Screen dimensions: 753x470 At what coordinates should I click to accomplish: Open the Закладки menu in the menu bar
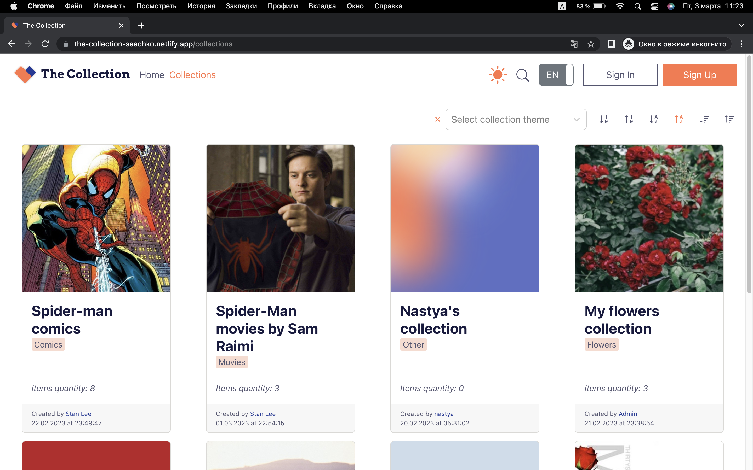pyautogui.click(x=241, y=6)
